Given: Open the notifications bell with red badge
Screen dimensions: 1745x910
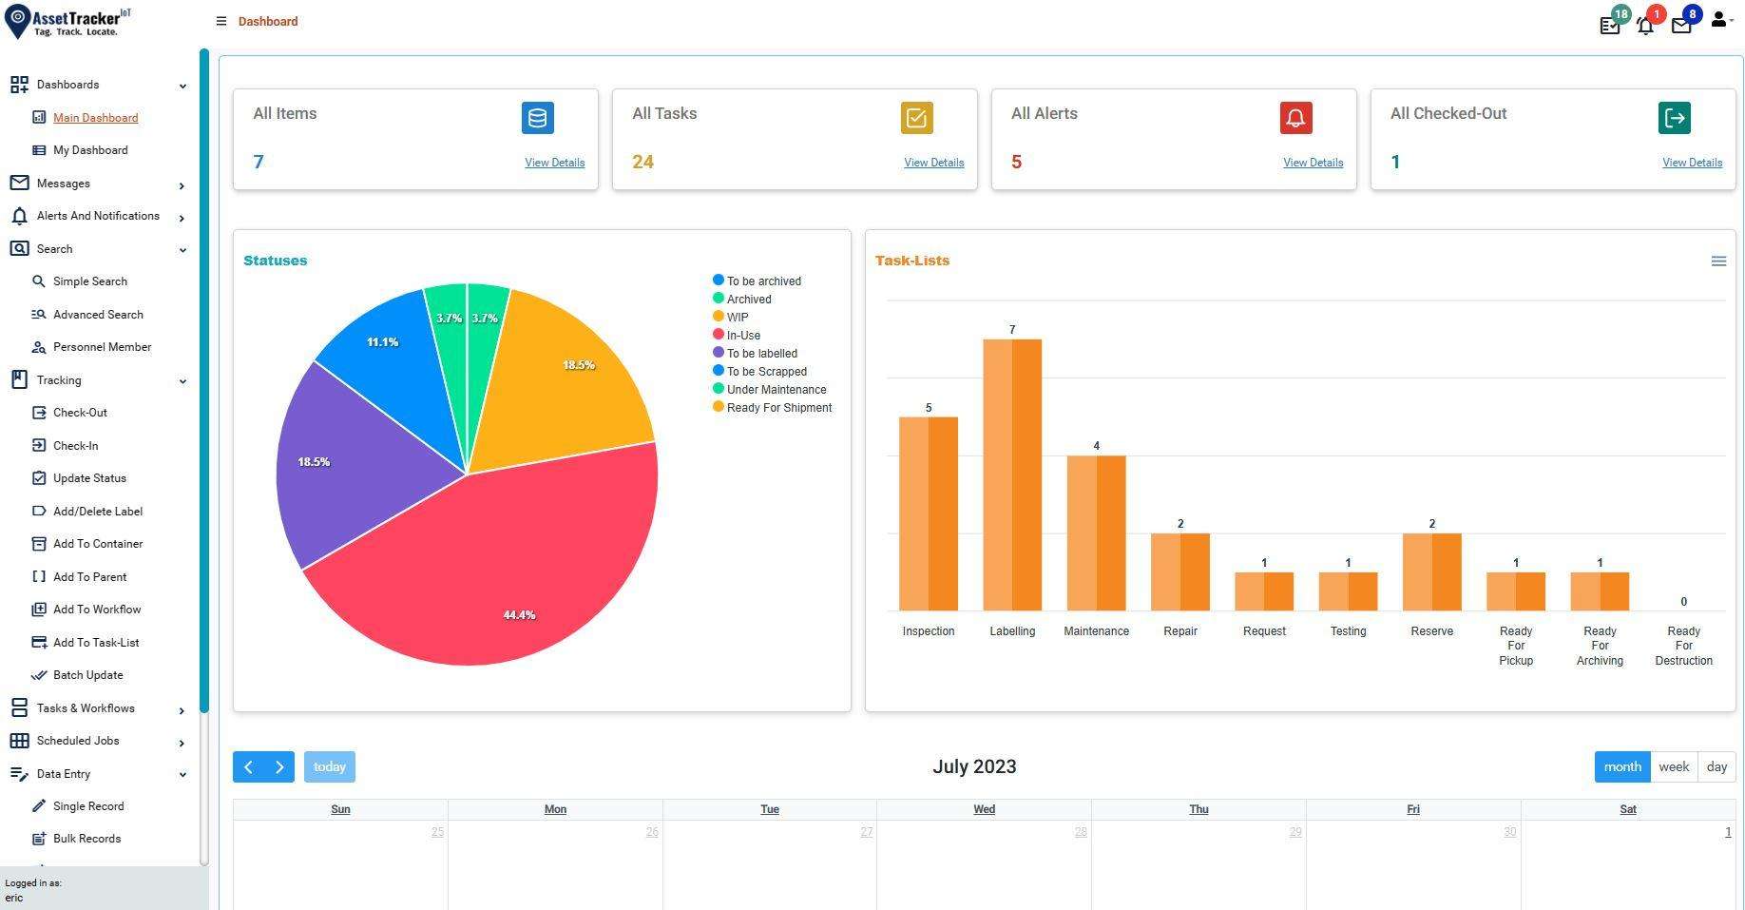Looking at the screenshot, I should pyautogui.click(x=1645, y=26).
